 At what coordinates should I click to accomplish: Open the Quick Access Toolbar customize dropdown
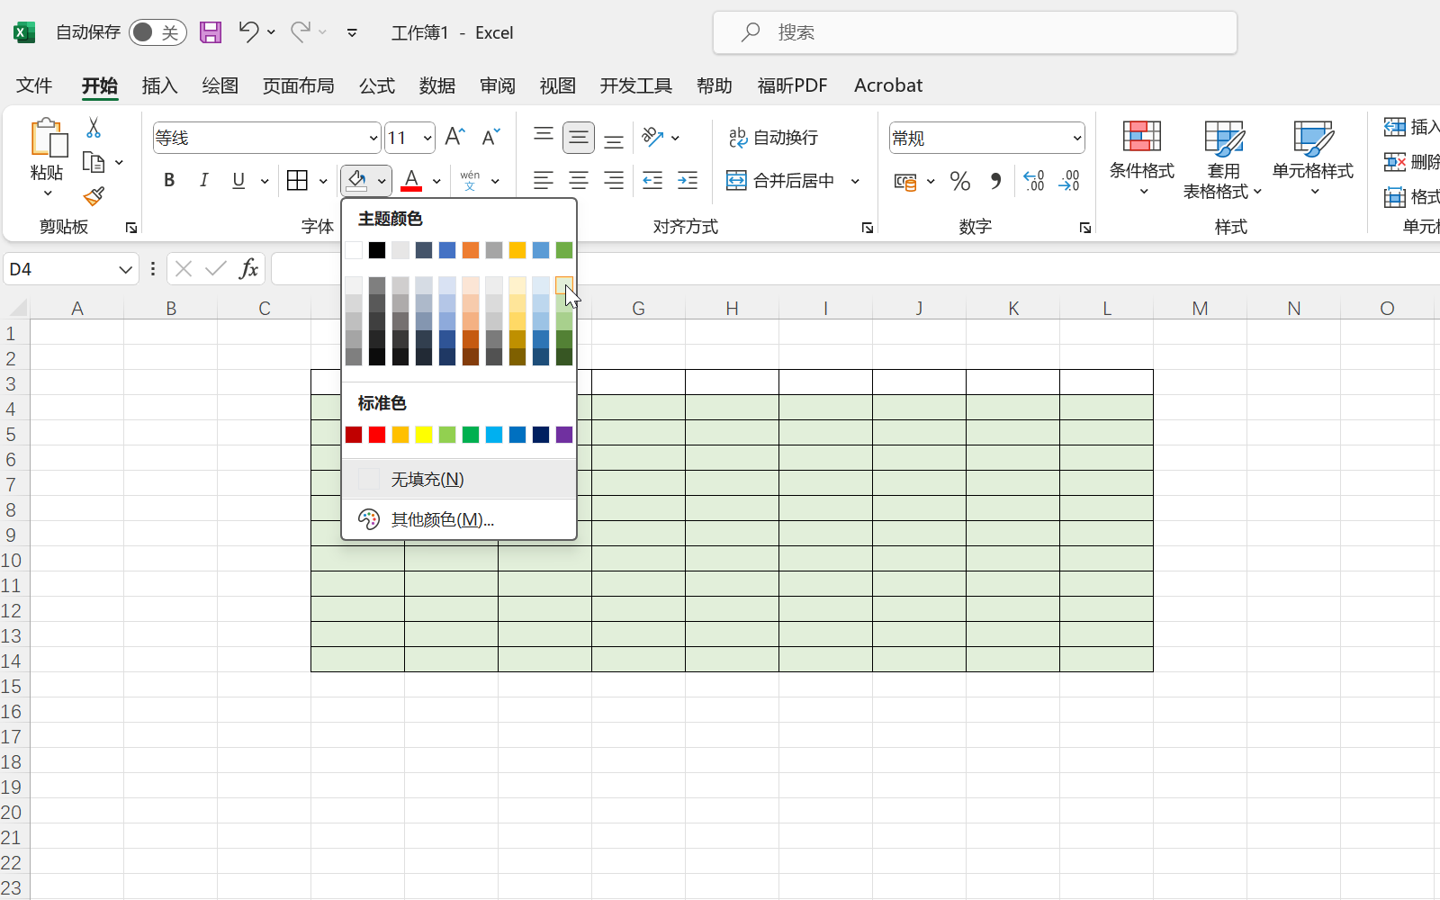(352, 32)
